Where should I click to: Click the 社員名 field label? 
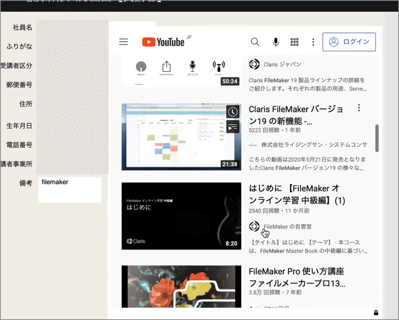coord(23,27)
